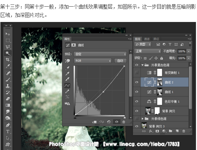Select the Brush tool
The width and height of the screenshot is (197, 150).
(8, 80)
